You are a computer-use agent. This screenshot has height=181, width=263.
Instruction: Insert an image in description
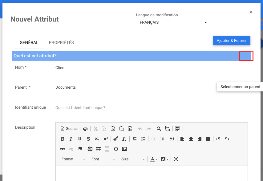(x=124, y=149)
